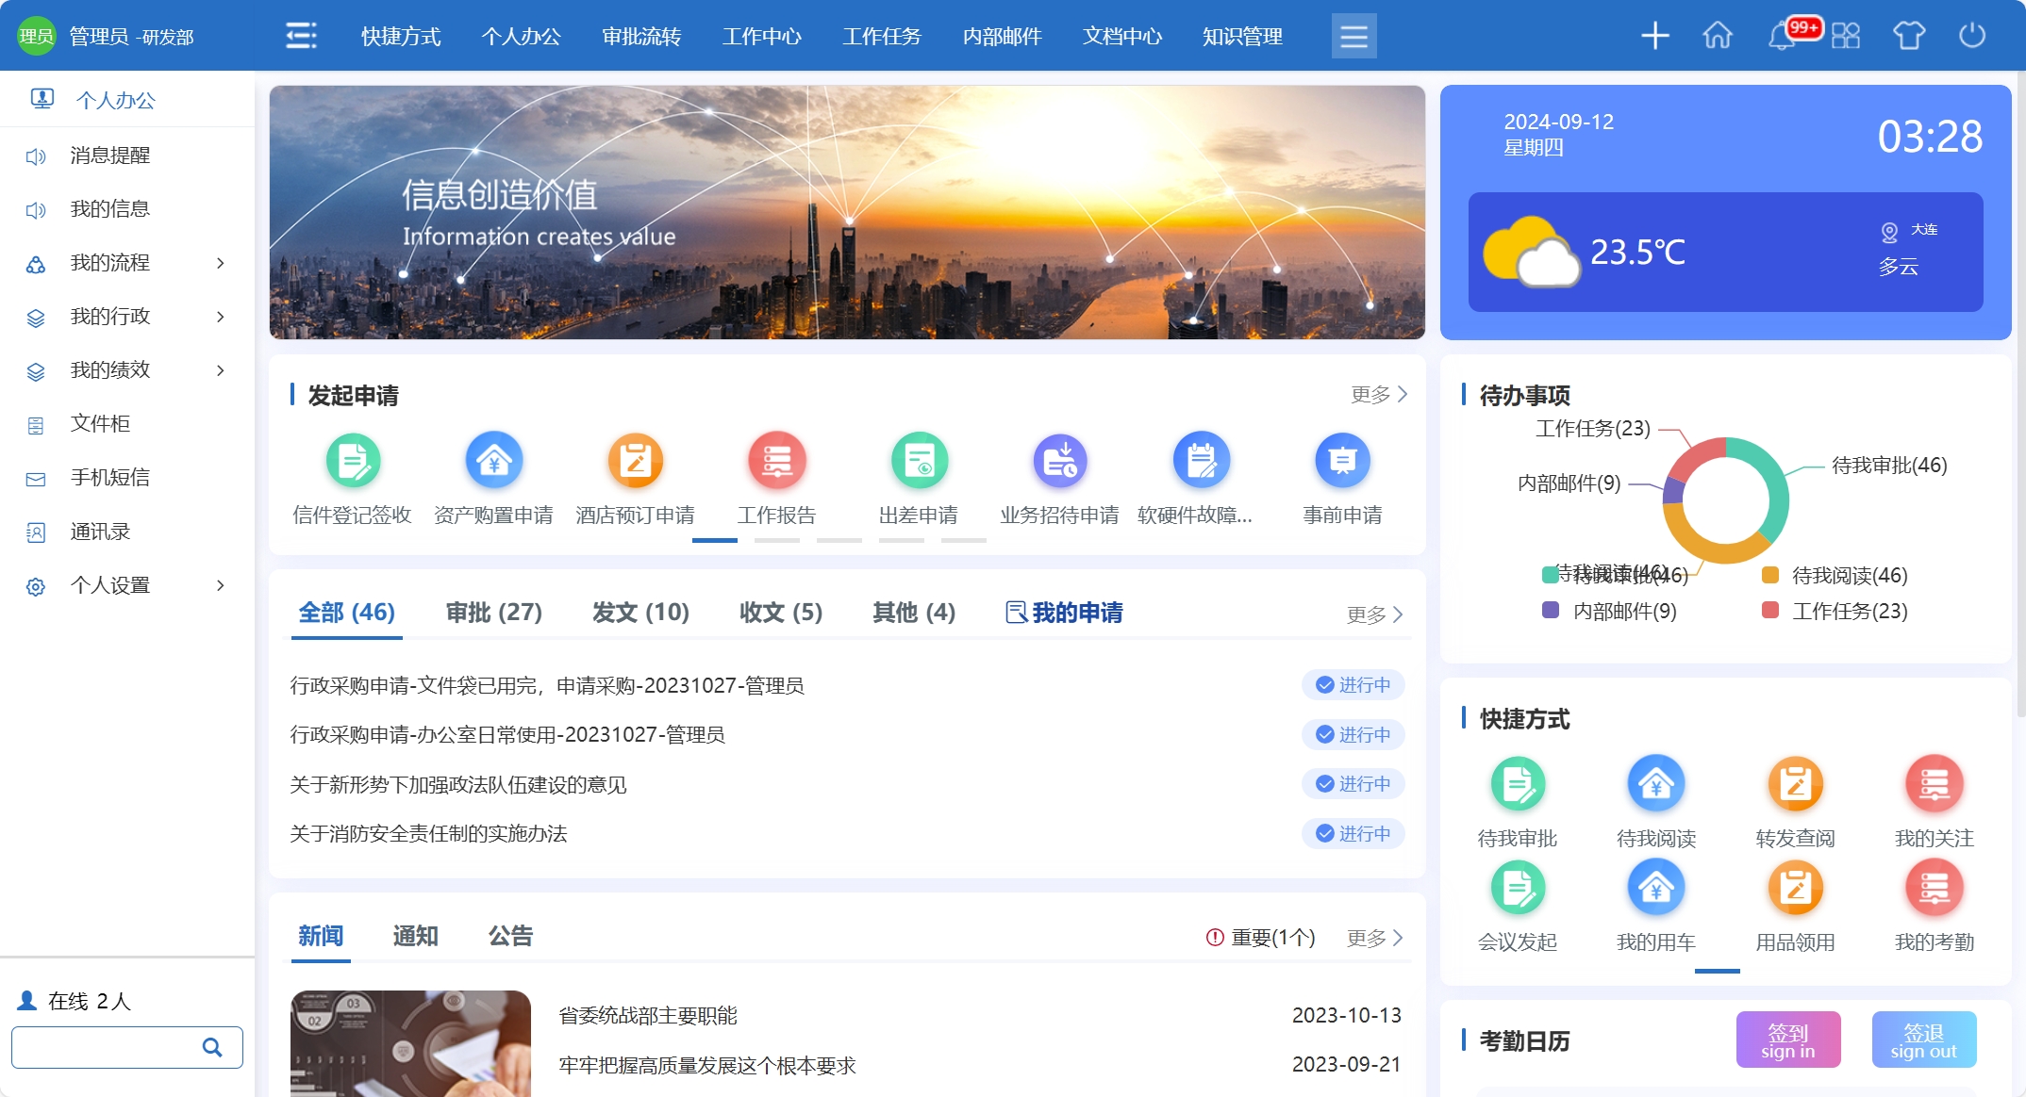2026x1097 pixels.
Task: Open the 信件登记签收 application icon
Action: (352, 461)
